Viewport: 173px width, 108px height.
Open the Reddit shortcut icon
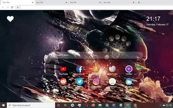click(63, 82)
